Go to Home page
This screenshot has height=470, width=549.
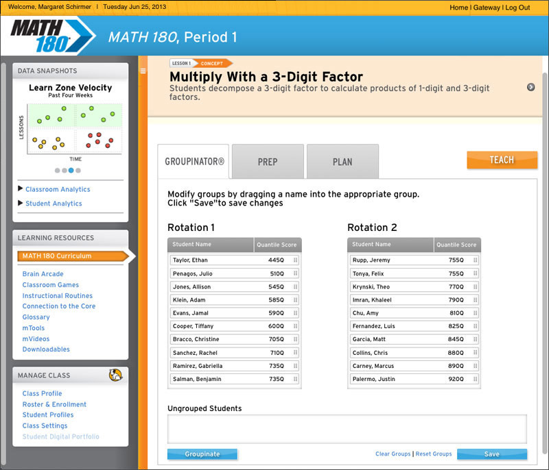[458, 8]
